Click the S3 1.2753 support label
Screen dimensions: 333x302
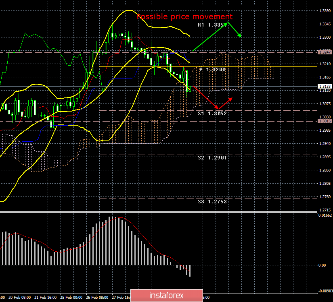[x=212, y=202]
